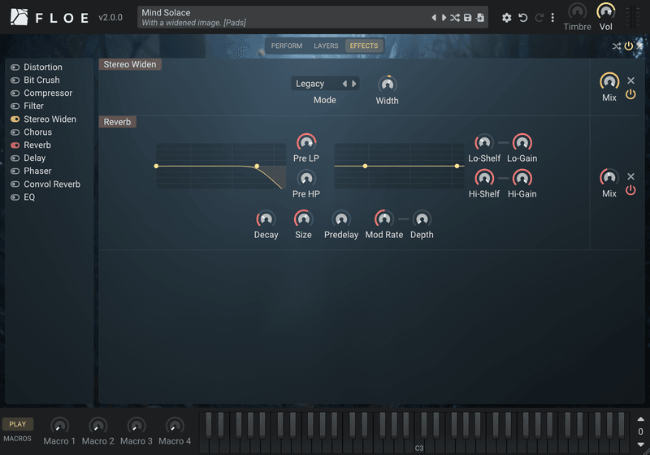Load the previous preset with left arrow
Screen dimensions: 650x455
pyautogui.click(x=434, y=18)
